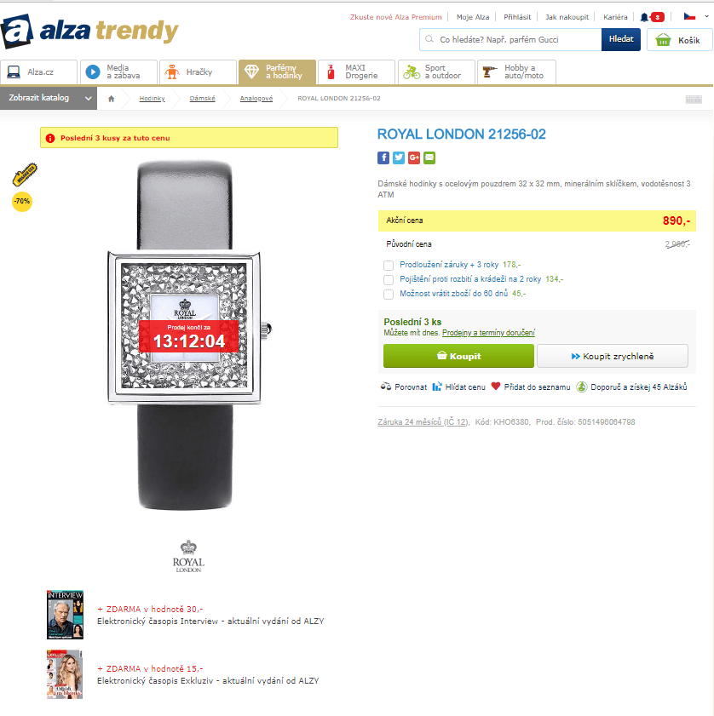Click the Co hledáte search field
The width and height of the screenshot is (714, 716).
(x=510, y=40)
